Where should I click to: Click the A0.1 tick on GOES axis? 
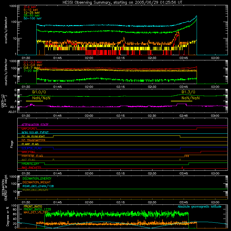pos(13,107)
